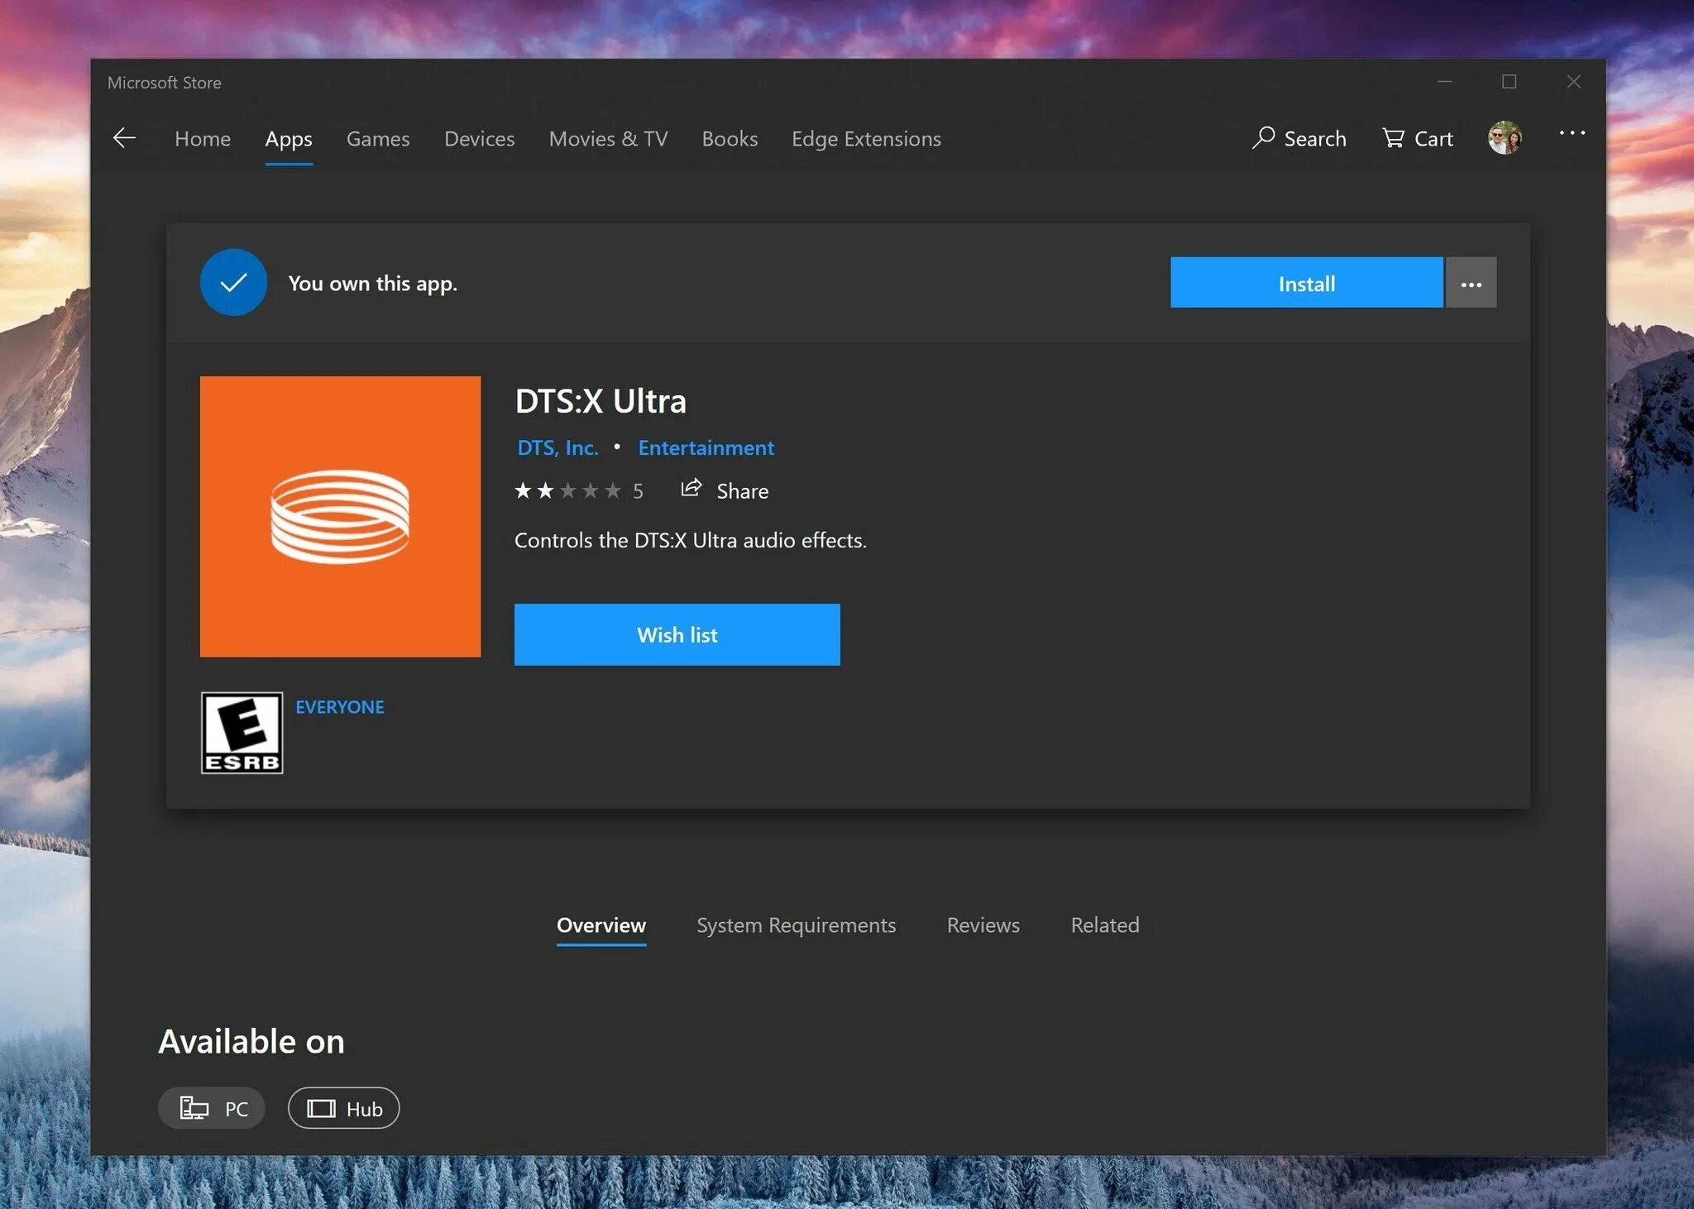Click the blue ownership checkmark icon

click(x=233, y=283)
